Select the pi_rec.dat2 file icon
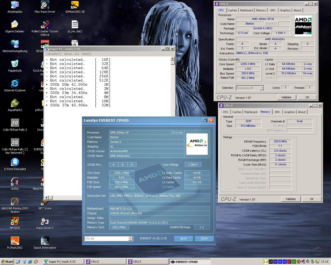The width and height of the screenshot is (331, 265). point(75,27)
